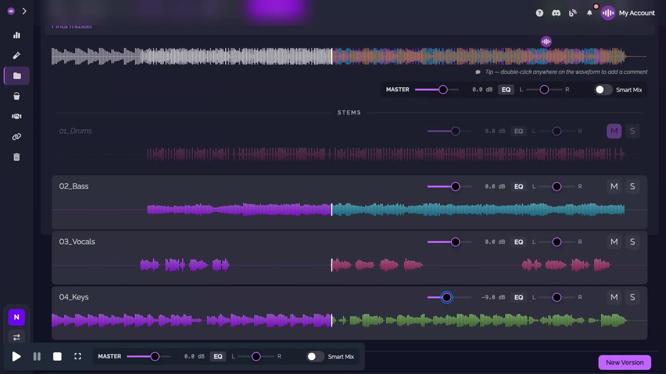Image resolution: width=666 pixels, height=374 pixels.
Task: Open the handshake collaboration sidebar icon
Action: [17, 116]
